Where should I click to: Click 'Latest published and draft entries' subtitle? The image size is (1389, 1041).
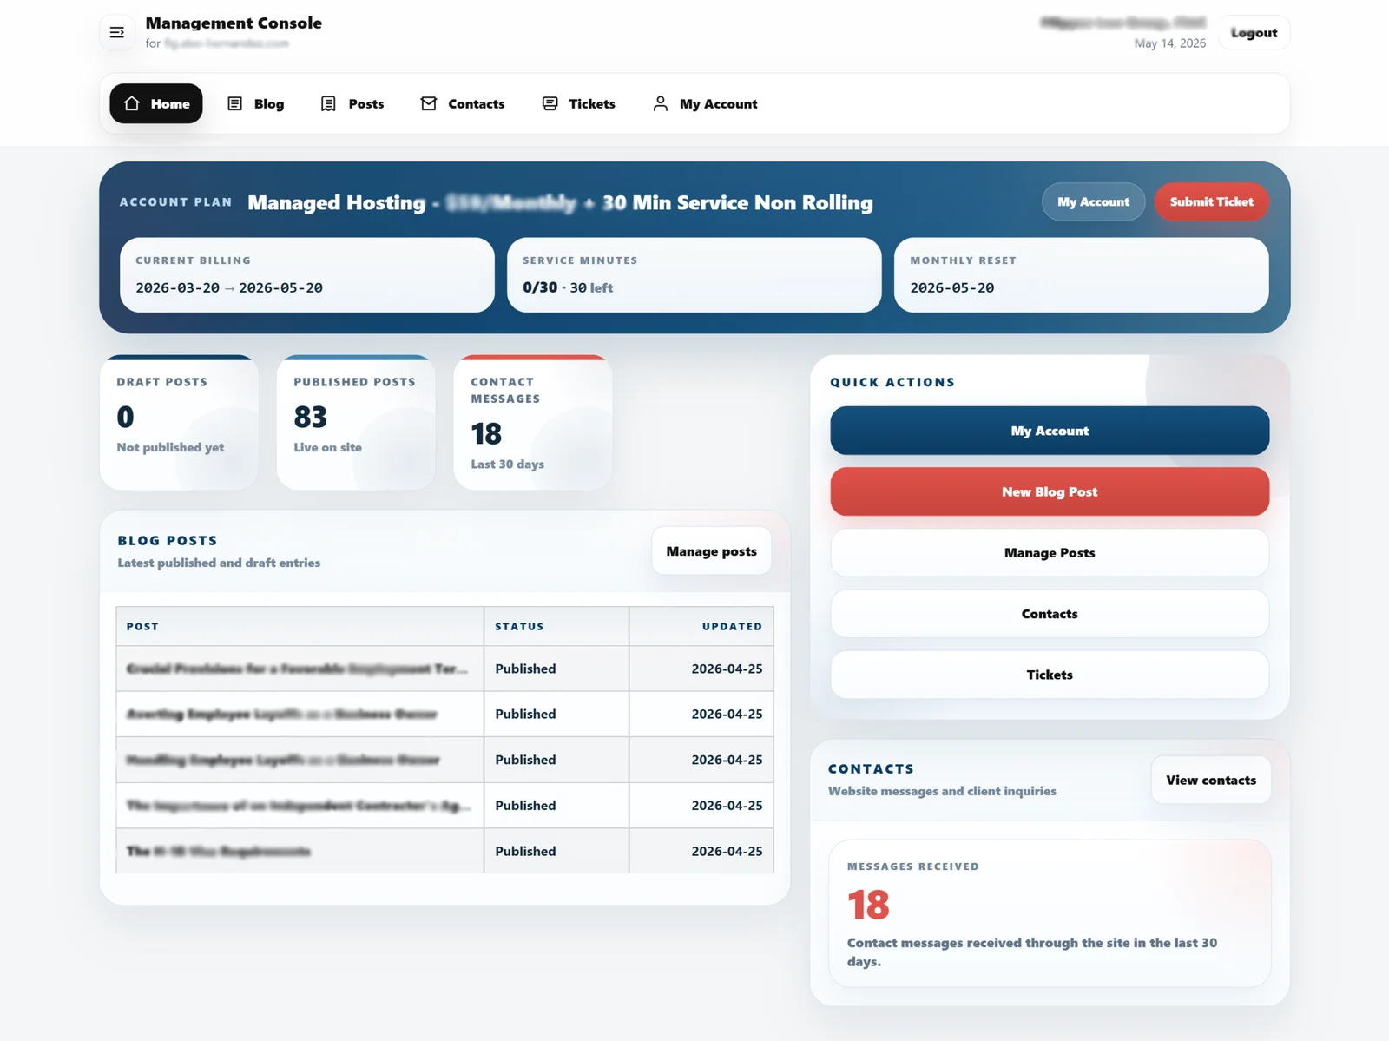[x=219, y=563]
